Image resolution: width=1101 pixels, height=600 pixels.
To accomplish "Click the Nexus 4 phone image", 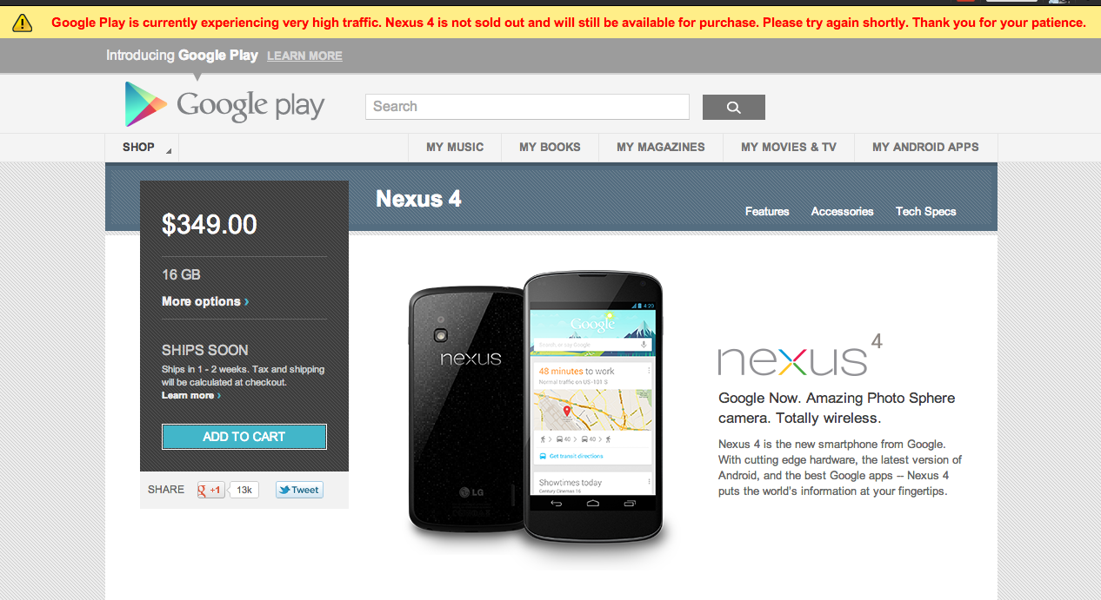I will pyautogui.click(x=536, y=409).
